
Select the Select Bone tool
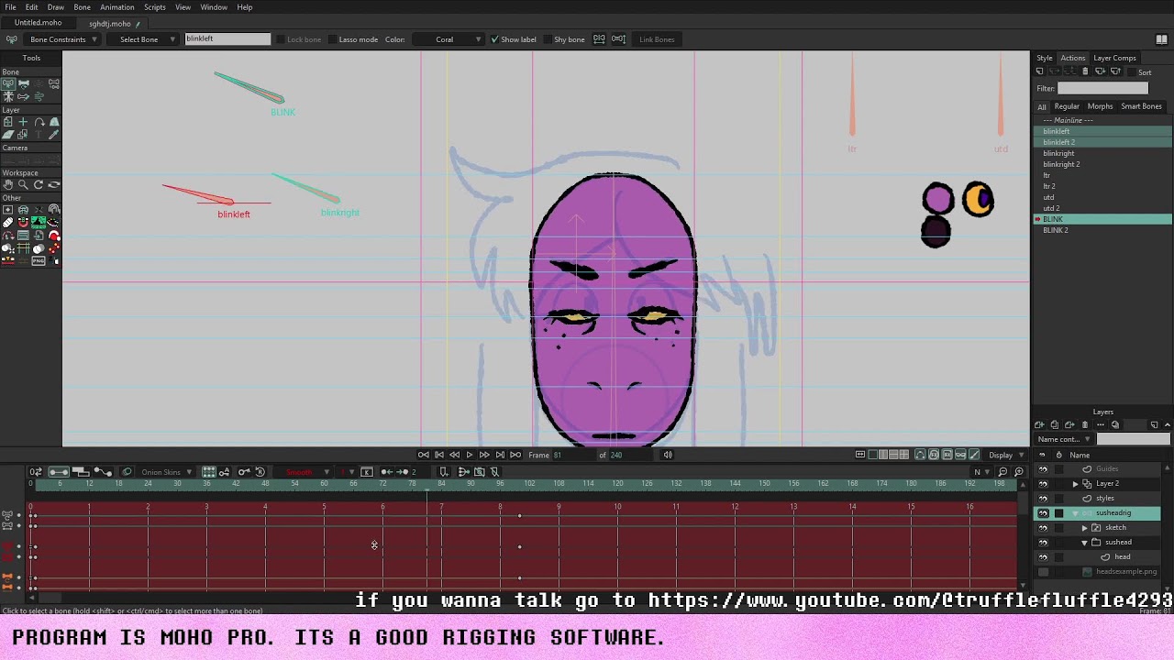[7, 84]
